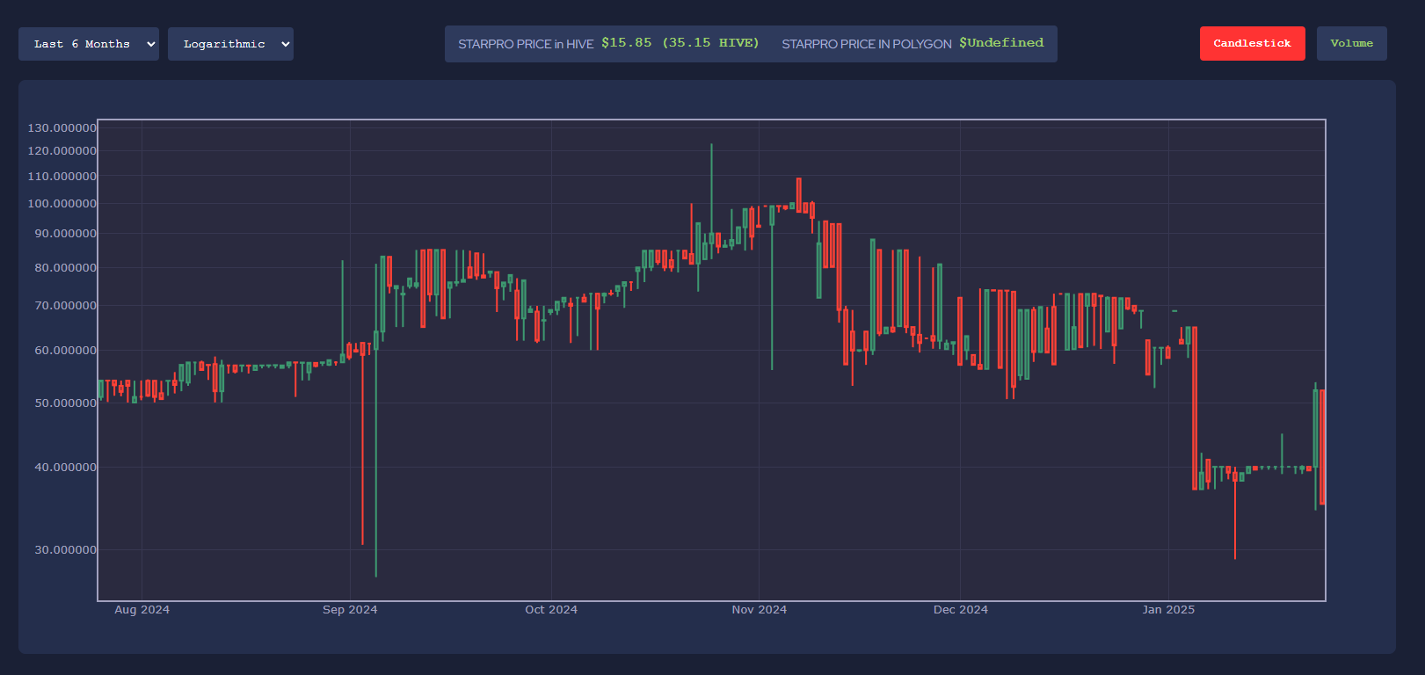The image size is (1425, 675).
Task: Click the 70.000000 y-axis label
Action: pos(66,306)
